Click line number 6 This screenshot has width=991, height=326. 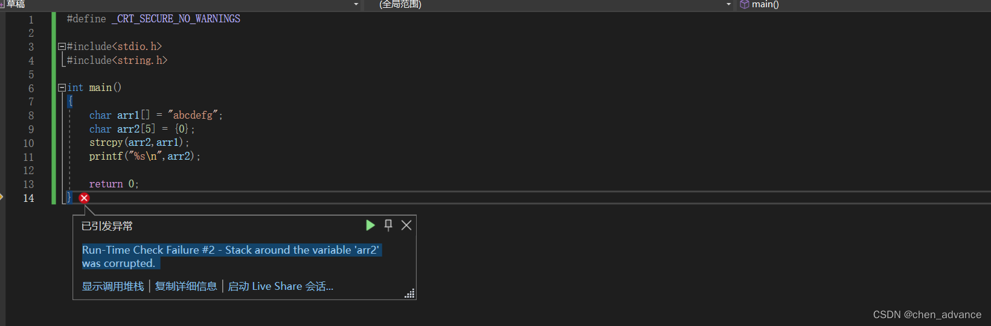pyautogui.click(x=31, y=89)
